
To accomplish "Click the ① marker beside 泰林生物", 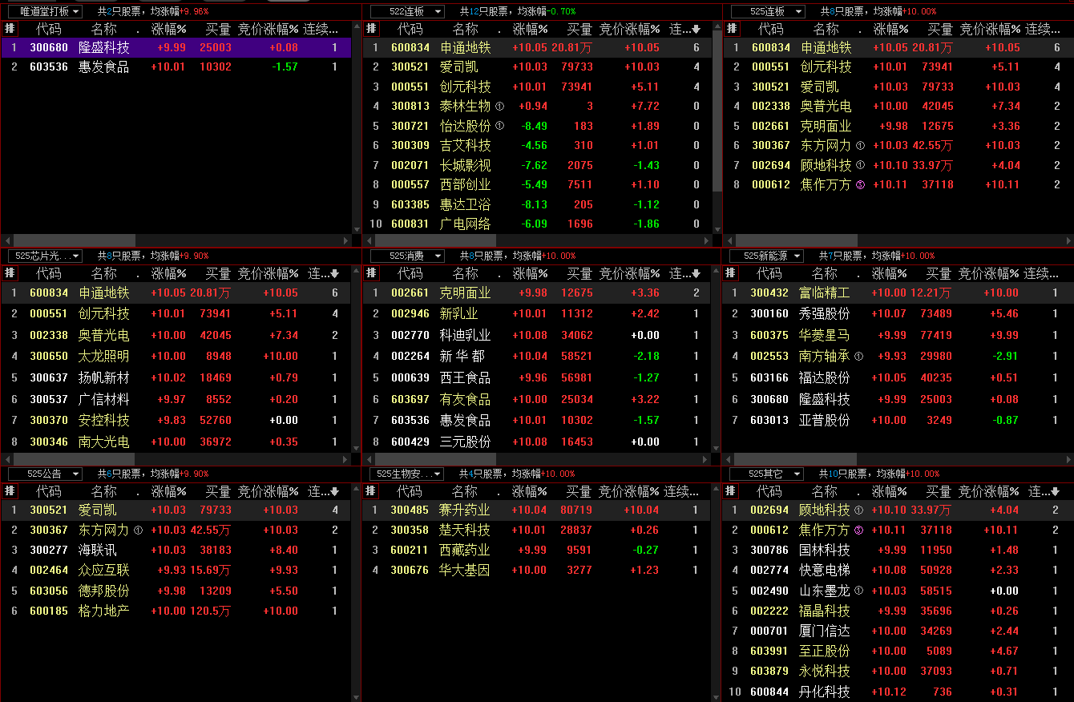I will click(500, 106).
